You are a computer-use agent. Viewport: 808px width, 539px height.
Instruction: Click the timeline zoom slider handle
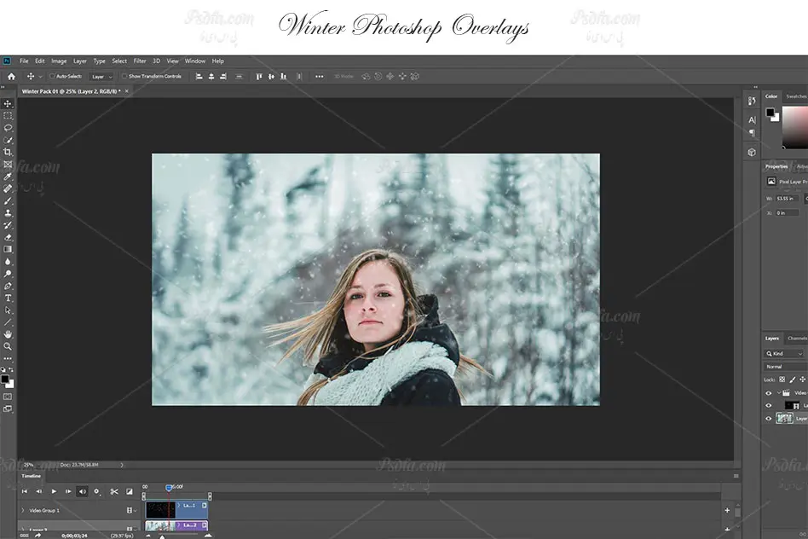pyautogui.click(x=162, y=536)
